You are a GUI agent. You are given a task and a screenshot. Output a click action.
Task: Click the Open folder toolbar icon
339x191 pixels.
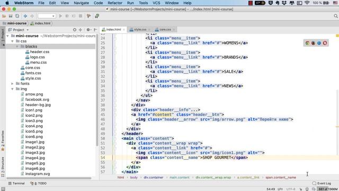pos(4,16)
